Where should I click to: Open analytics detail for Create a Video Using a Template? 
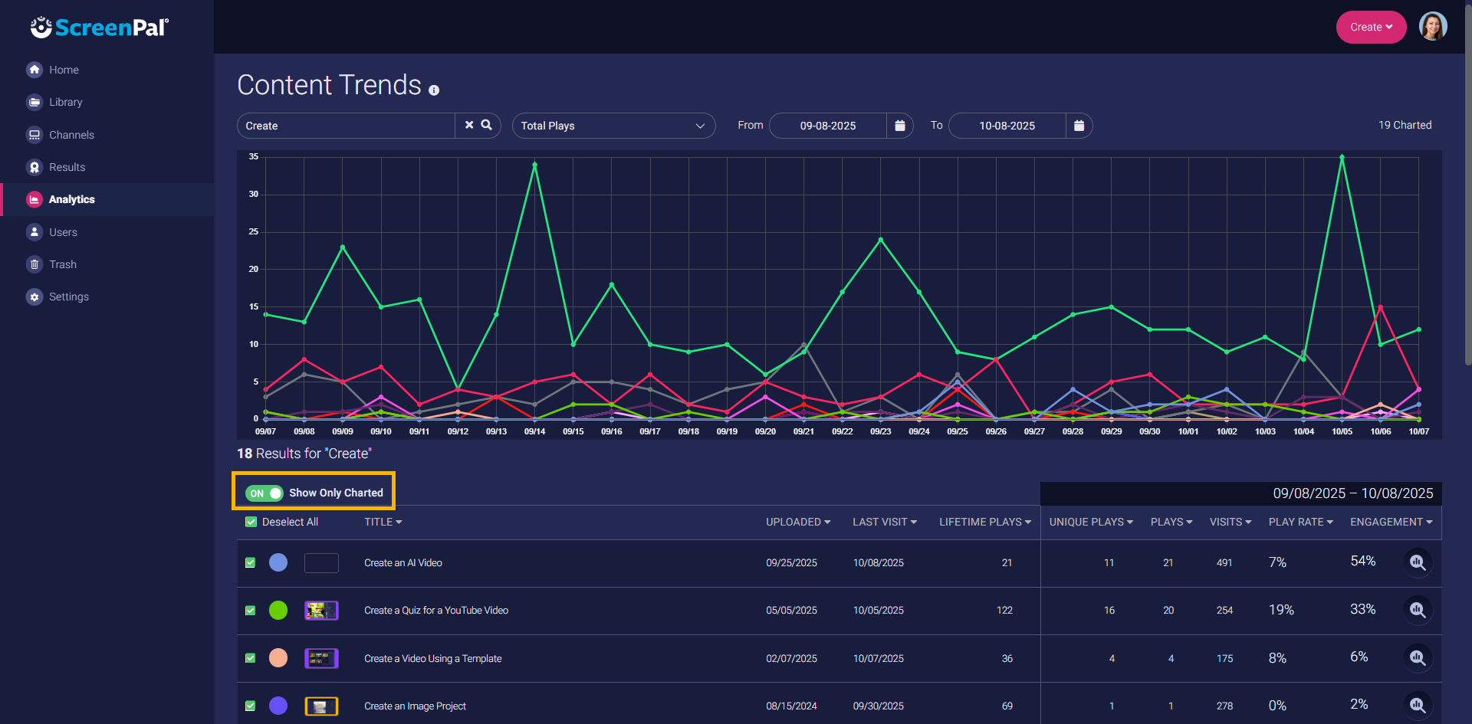coord(1418,658)
